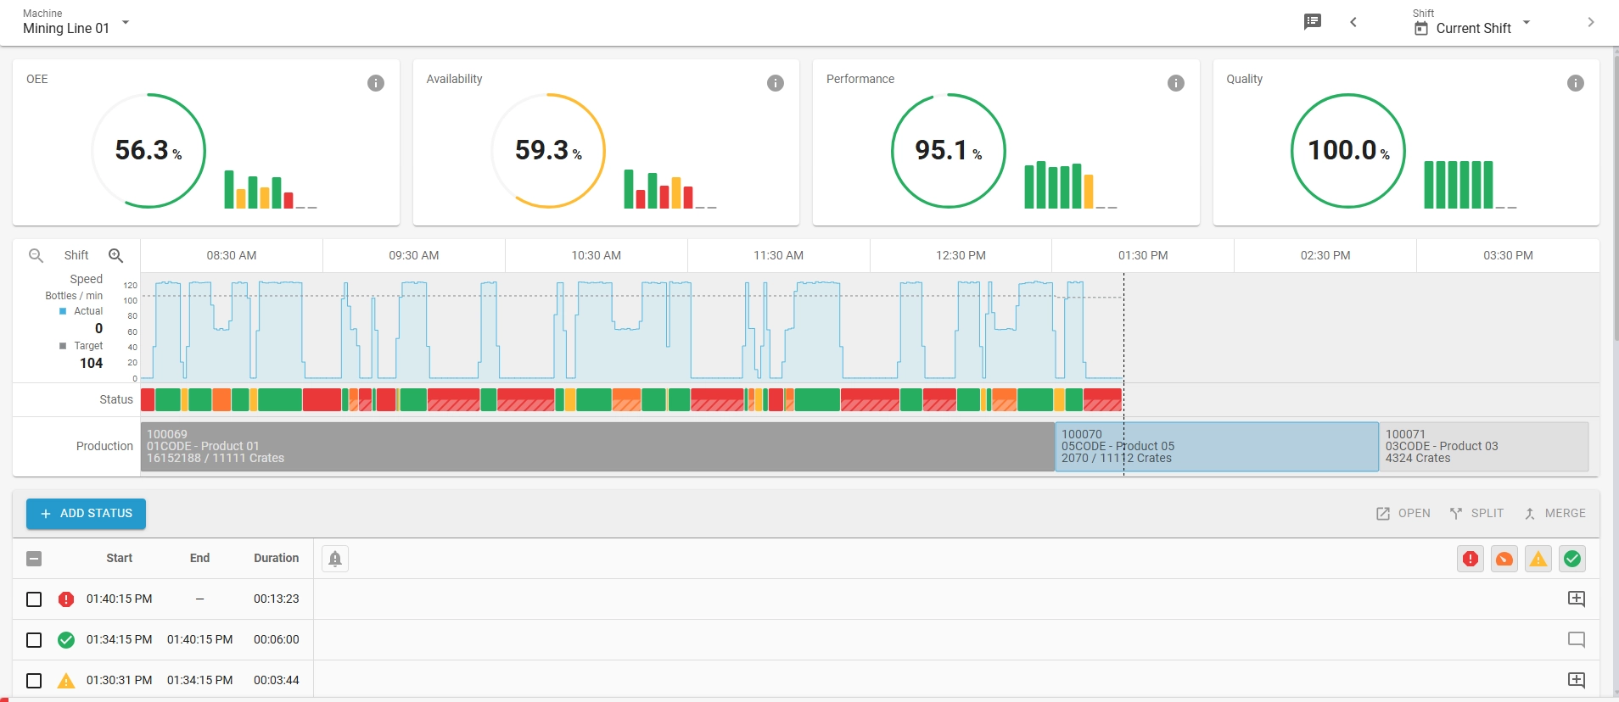Click the OEE info icon

pos(376,83)
